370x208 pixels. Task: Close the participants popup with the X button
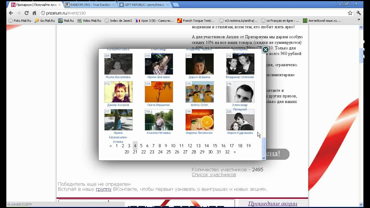point(265,50)
